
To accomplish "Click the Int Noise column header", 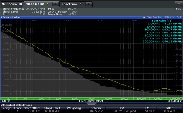I will point(96,108).
